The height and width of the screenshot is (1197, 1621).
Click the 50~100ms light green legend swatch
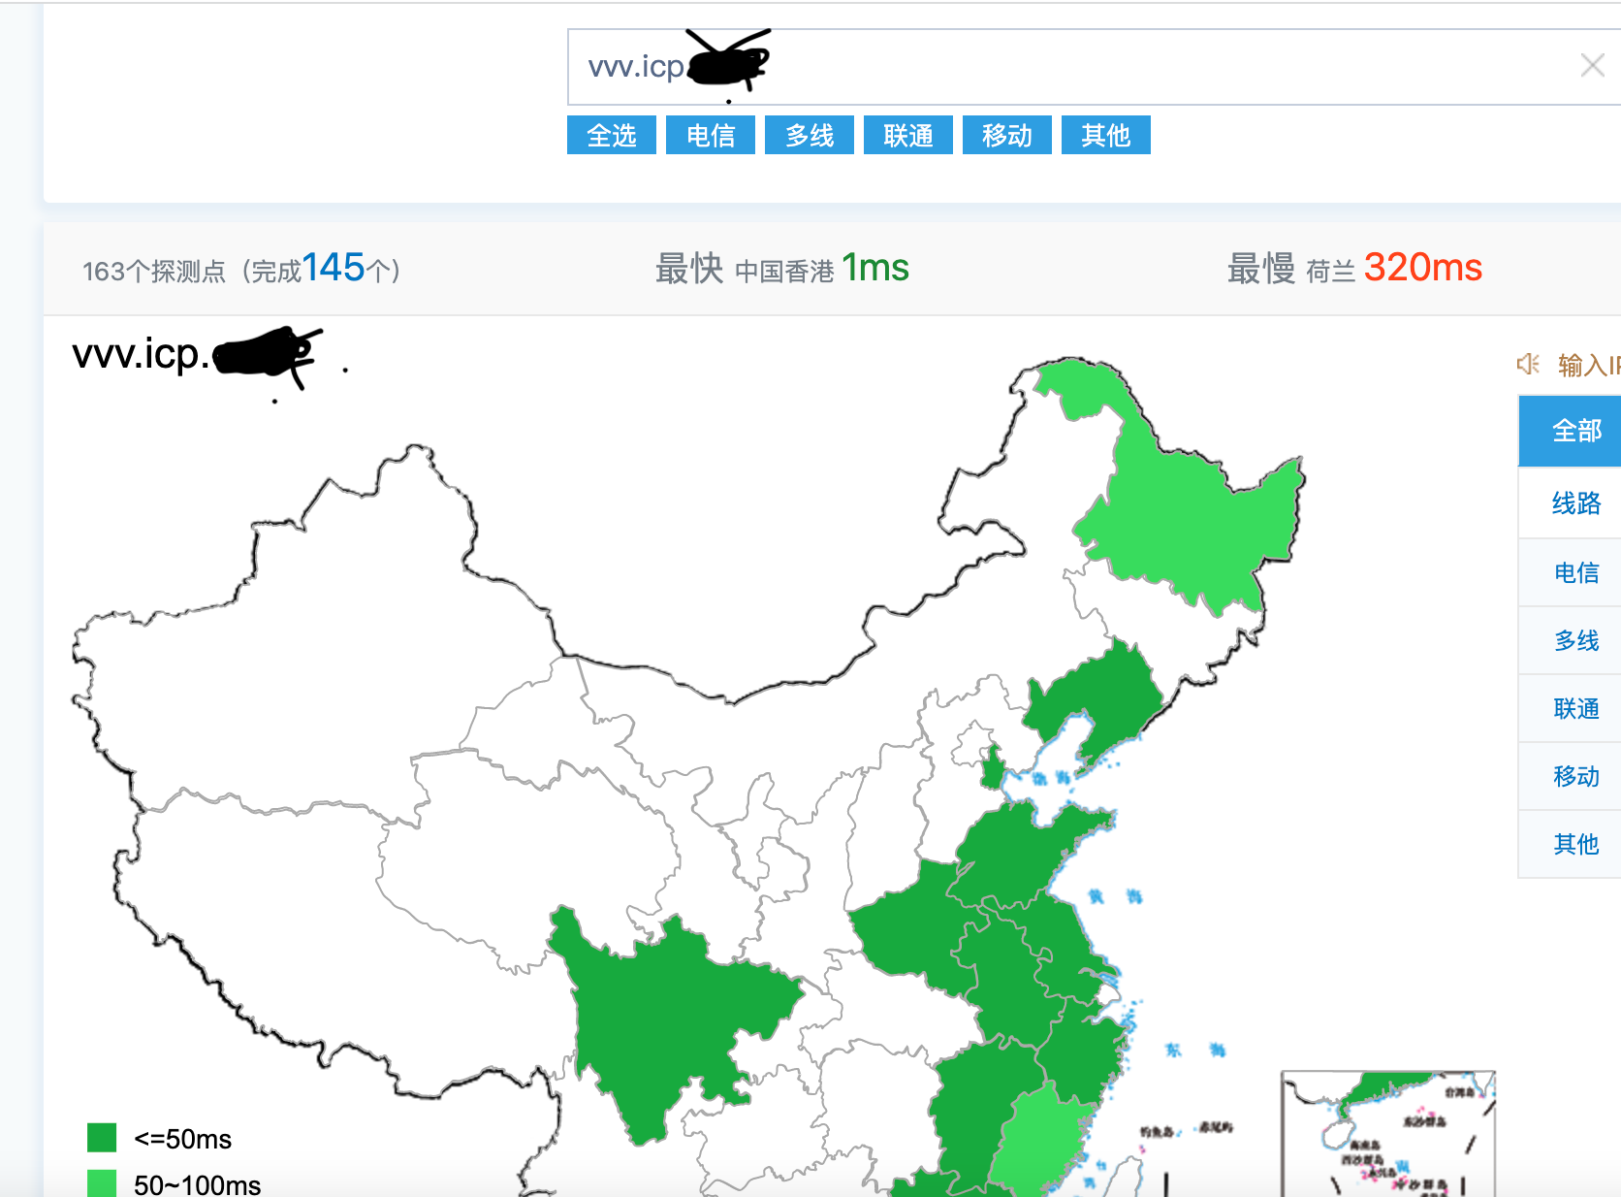tap(102, 1183)
